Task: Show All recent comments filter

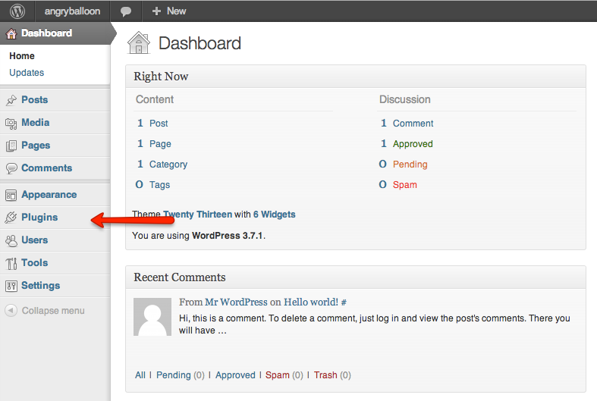Action: pyautogui.click(x=140, y=375)
